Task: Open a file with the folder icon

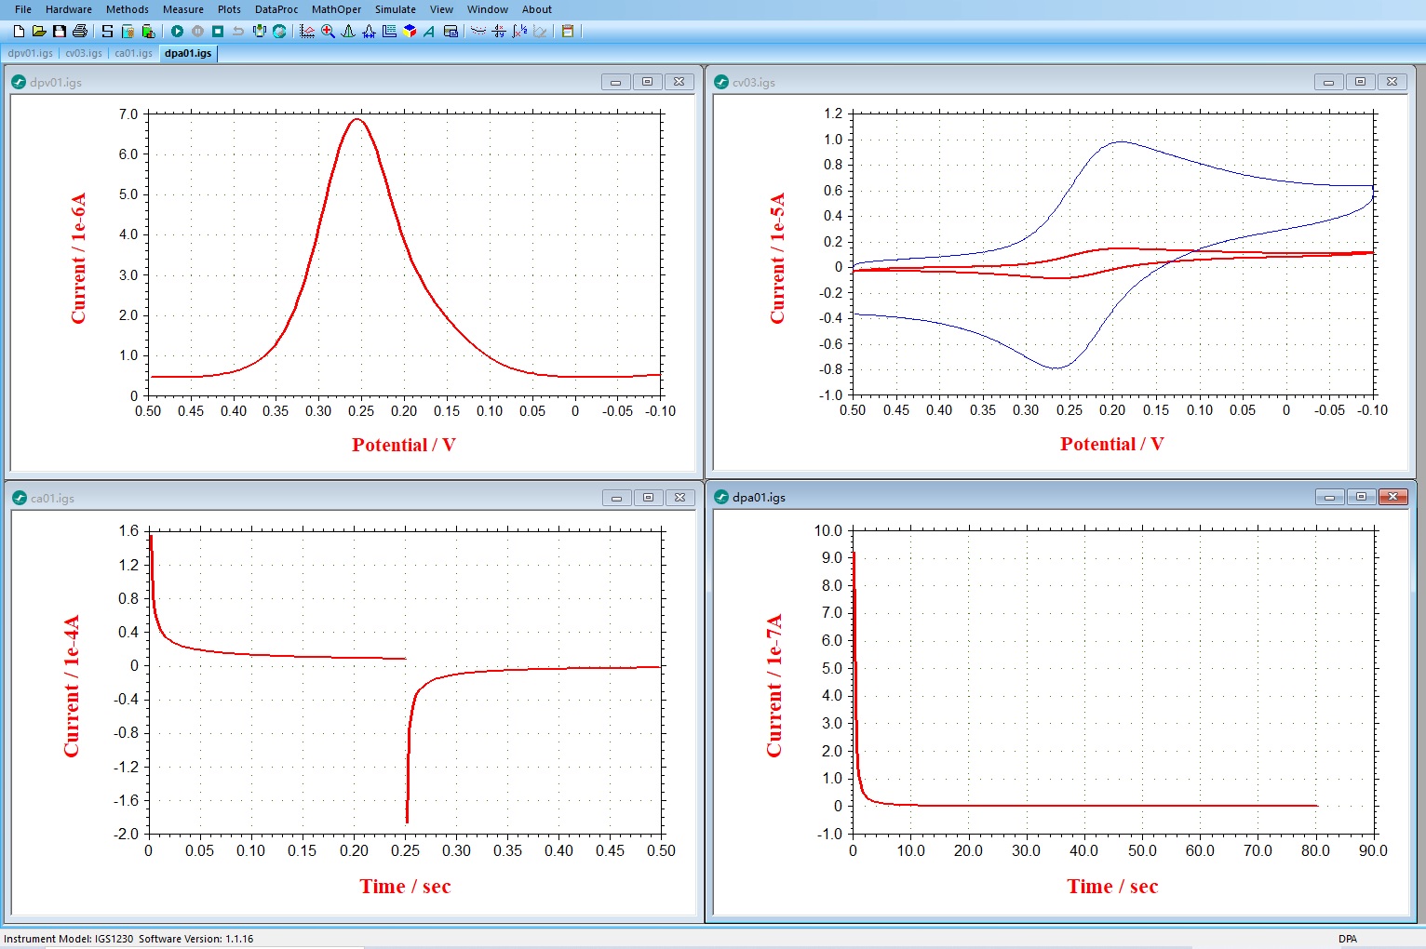Action: pyautogui.click(x=39, y=31)
